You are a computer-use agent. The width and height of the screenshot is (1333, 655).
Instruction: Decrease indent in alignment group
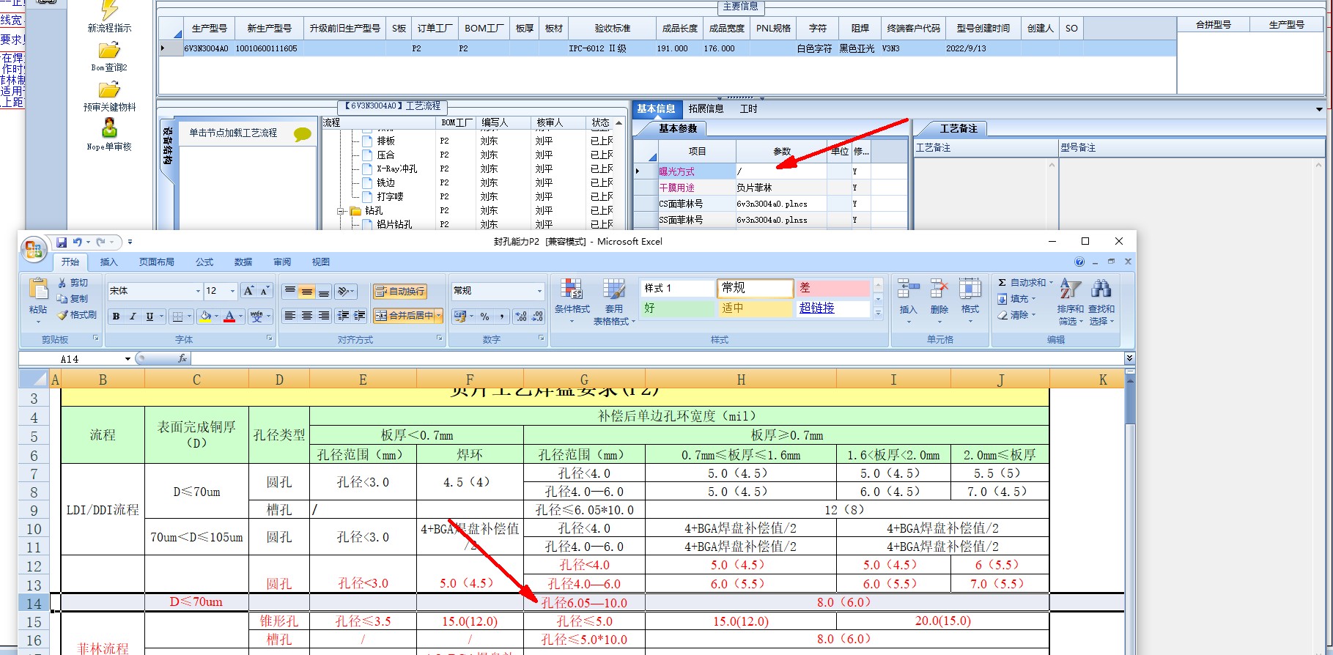(x=343, y=316)
